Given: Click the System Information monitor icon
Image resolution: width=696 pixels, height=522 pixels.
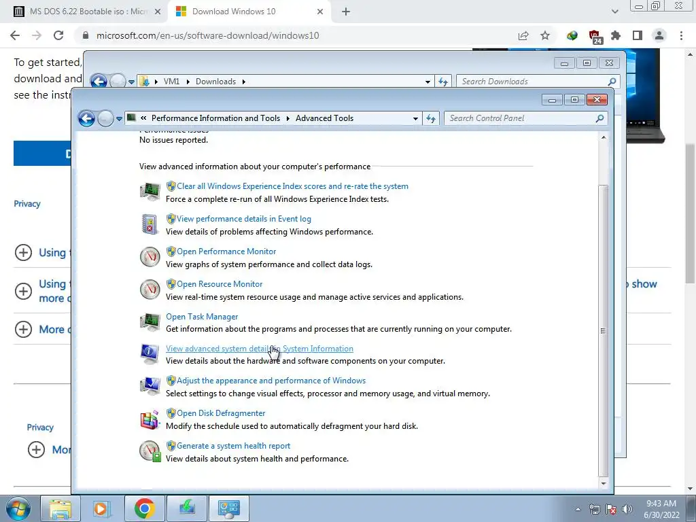Looking at the screenshot, I should pyautogui.click(x=150, y=353).
